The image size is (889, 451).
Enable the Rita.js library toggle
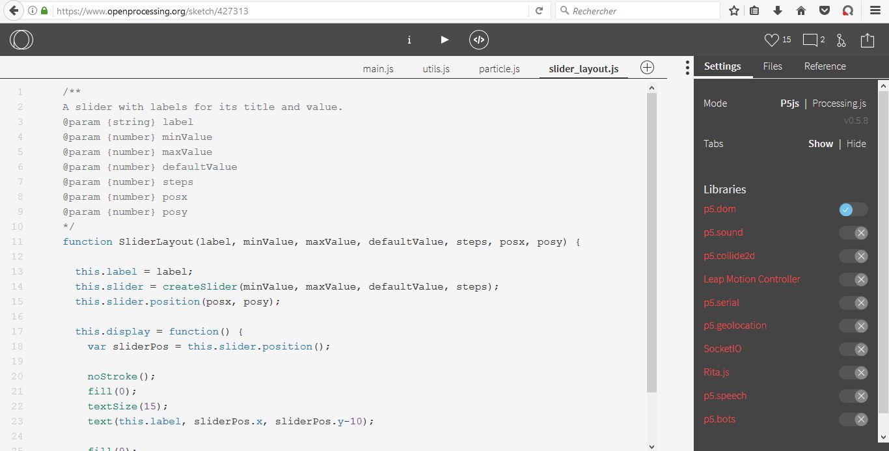853,373
